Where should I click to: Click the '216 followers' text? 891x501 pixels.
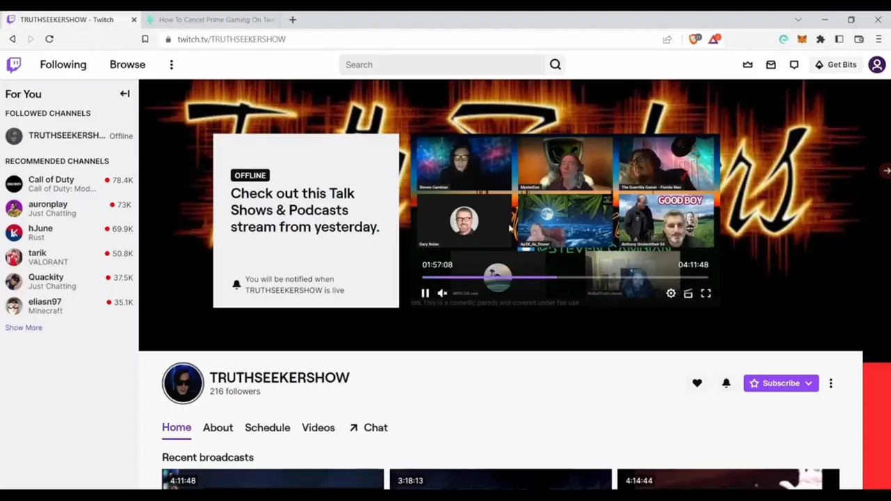tap(235, 392)
